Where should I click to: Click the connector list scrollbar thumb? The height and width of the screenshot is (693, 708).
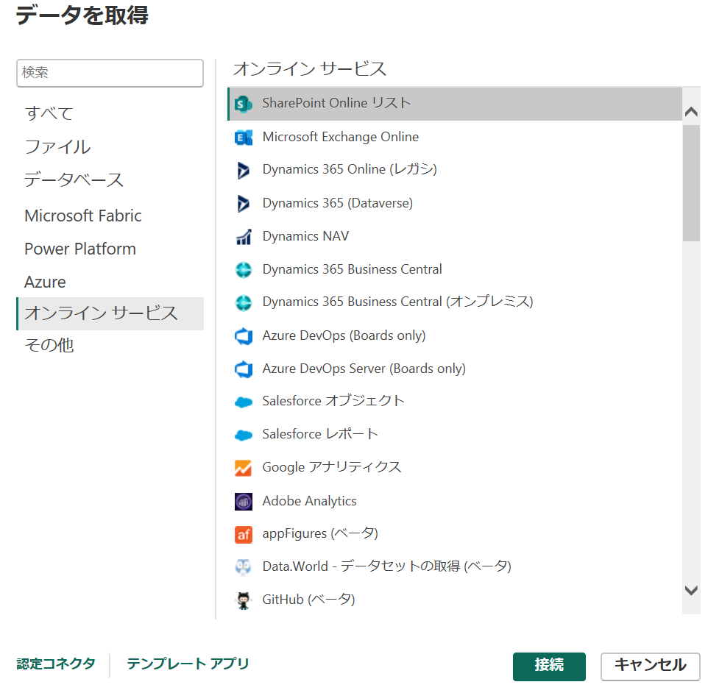(x=691, y=183)
